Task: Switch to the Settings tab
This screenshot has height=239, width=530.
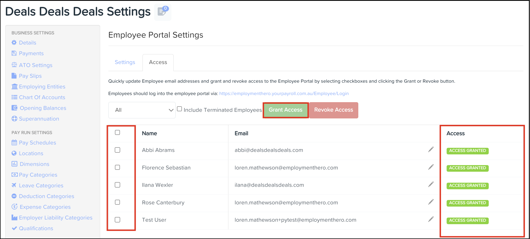Action: 125,62
